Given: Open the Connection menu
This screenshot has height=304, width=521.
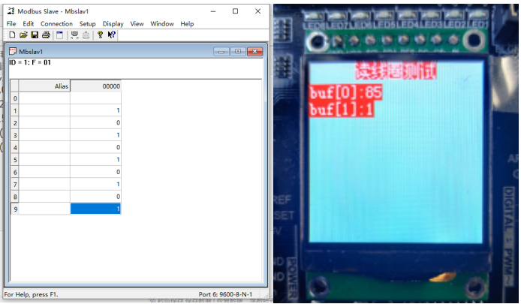Looking at the screenshot, I should tap(56, 23).
